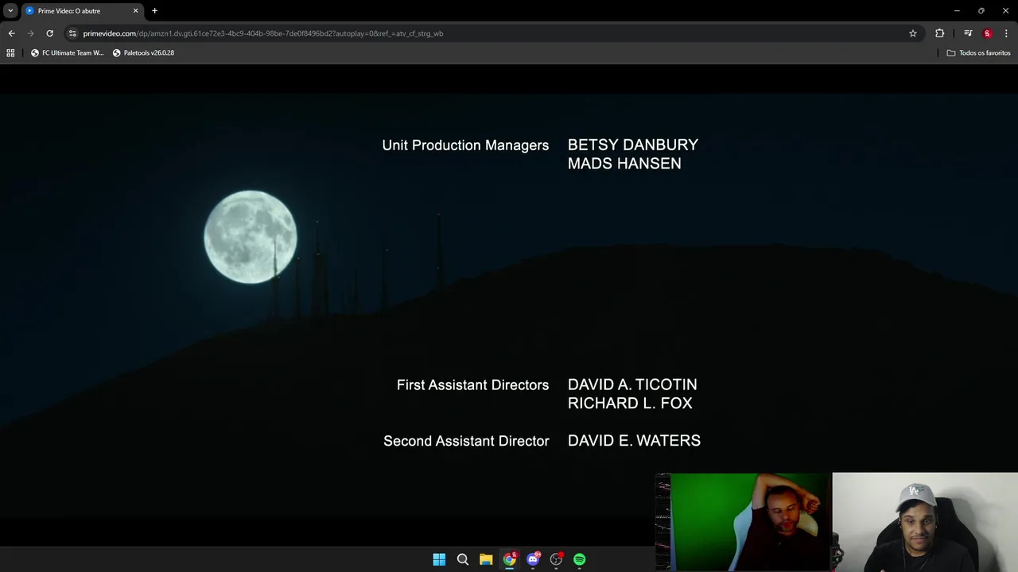Click the green-screen webcam overlay
The height and width of the screenshot is (572, 1018).
[743, 522]
